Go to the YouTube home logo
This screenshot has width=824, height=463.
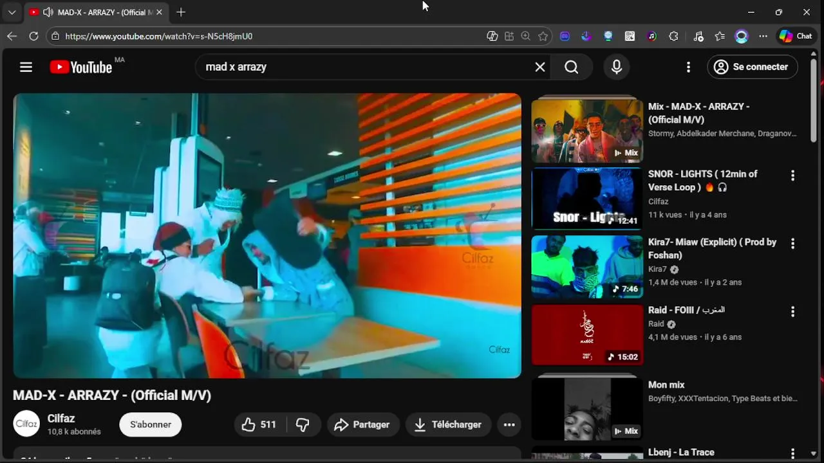(81, 67)
